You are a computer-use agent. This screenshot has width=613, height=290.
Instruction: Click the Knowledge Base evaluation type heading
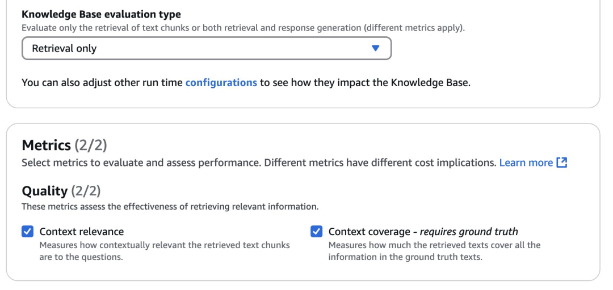pyautogui.click(x=101, y=15)
